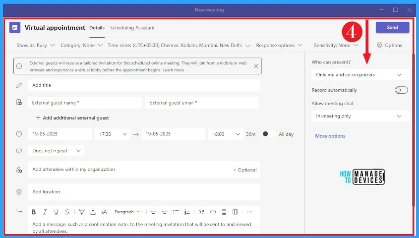Apply Italic formatting
This screenshot has height=238, width=419.
[x=45, y=212]
